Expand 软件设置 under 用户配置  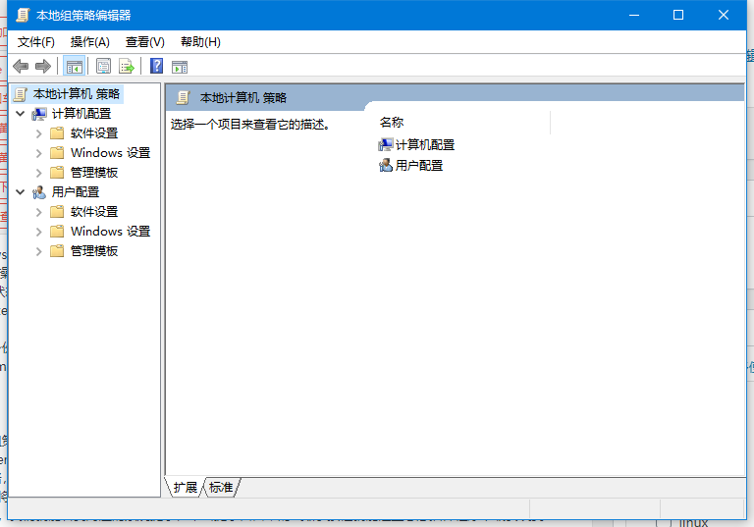pos(39,212)
